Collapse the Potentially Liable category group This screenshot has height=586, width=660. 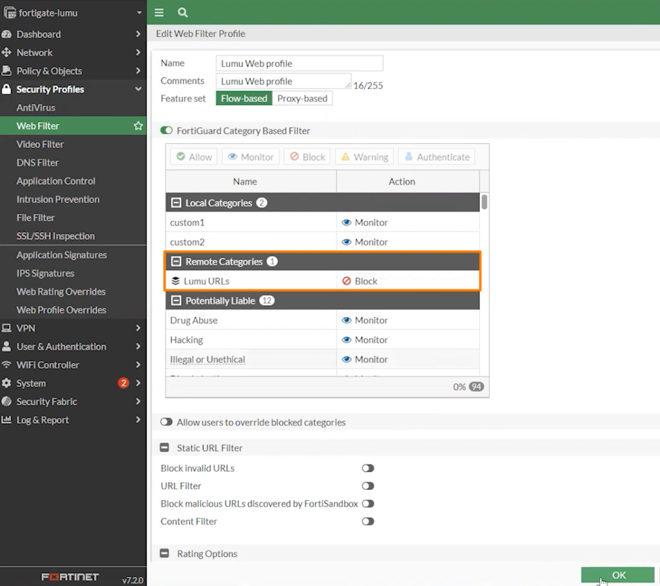175,301
